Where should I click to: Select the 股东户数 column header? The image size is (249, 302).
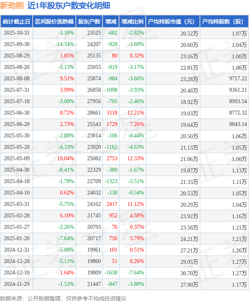(x=89, y=22)
